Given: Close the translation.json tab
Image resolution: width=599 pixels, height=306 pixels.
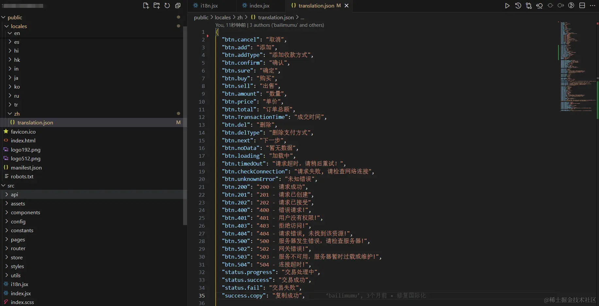Looking at the screenshot, I should [x=347, y=6].
